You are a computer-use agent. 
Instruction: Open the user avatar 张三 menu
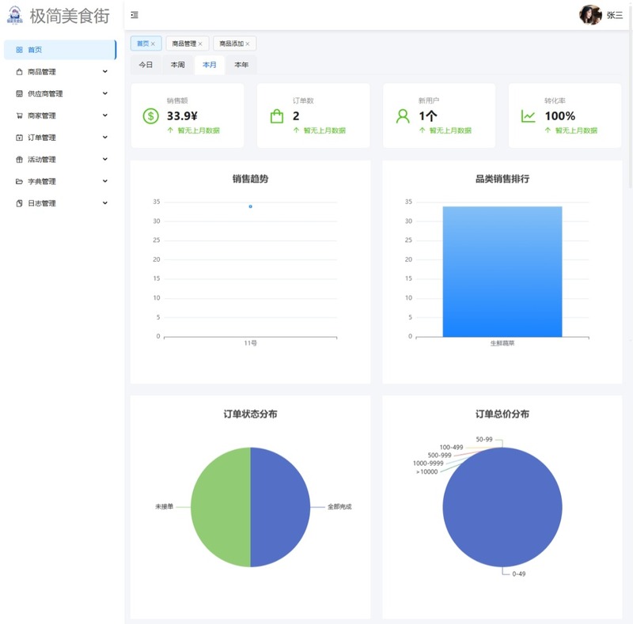coord(590,15)
